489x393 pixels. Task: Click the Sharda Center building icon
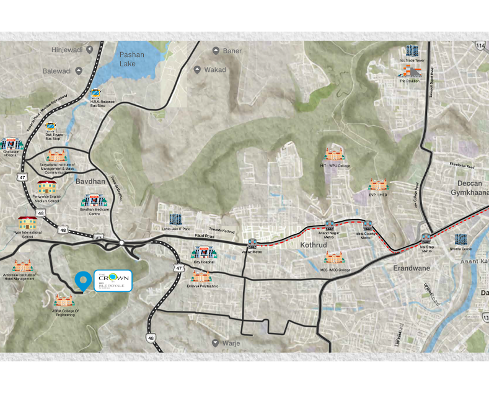[460, 239]
